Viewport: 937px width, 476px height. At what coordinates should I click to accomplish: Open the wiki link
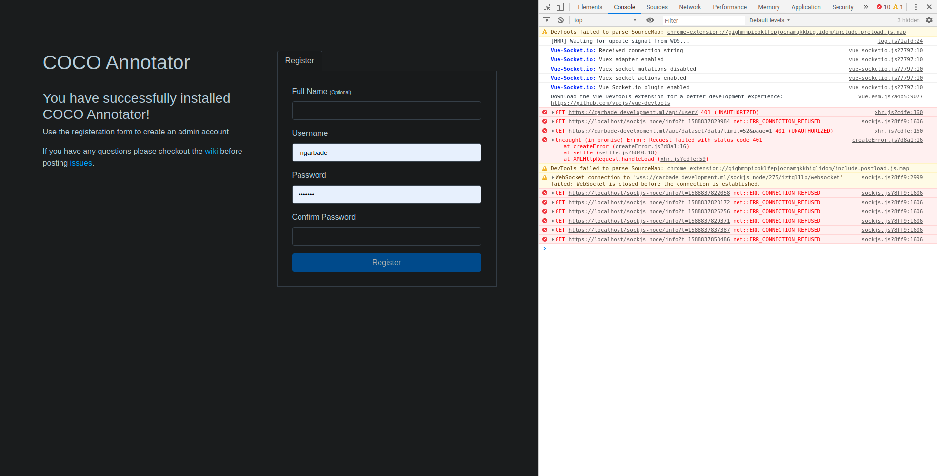[211, 151]
